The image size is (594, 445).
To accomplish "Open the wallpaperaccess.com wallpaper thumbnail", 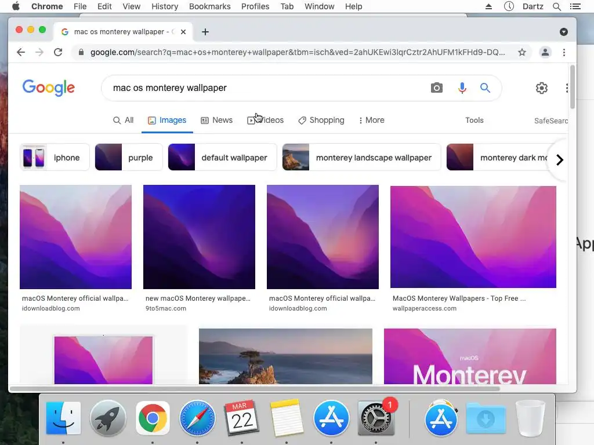I will pyautogui.click(x=473, y=237).
